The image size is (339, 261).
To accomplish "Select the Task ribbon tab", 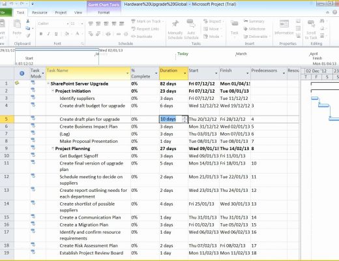I will pos(20,12).
